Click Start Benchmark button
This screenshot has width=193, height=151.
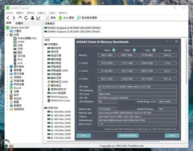[x=128, y=136]
